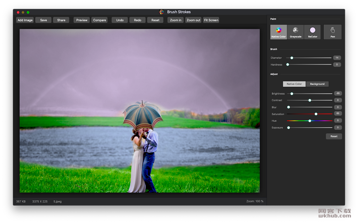This screenshot has height=223, width=358.
Task: Zoom out of the canvas
Action: 193,20
